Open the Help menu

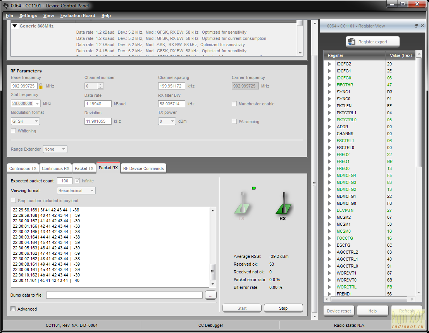point(106,15)
